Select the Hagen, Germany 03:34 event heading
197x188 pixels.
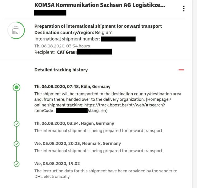click(x=74, y=123)
